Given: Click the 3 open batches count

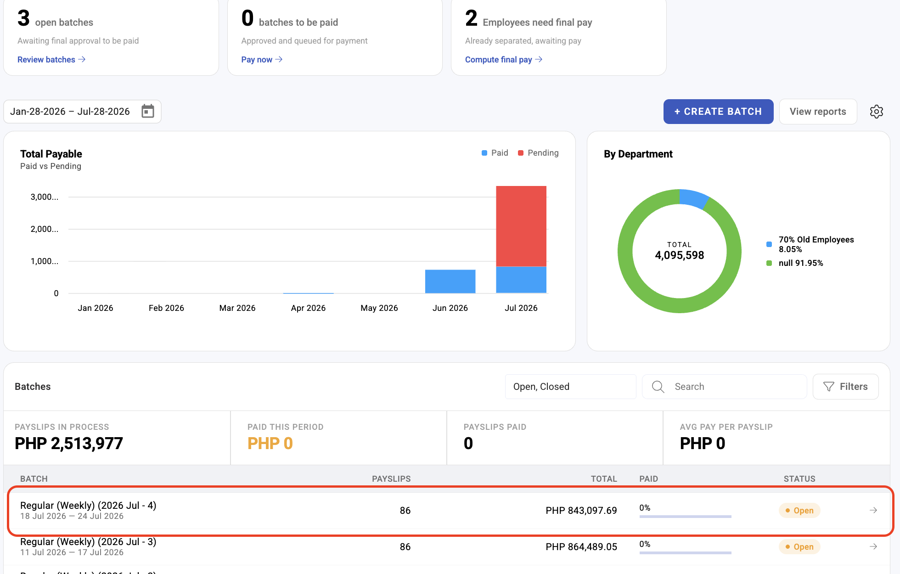Looking at the screenshot, I should [23, 18].
